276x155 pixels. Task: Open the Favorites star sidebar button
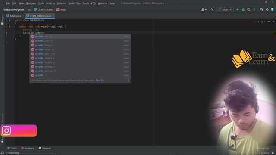tap(3, 142)
